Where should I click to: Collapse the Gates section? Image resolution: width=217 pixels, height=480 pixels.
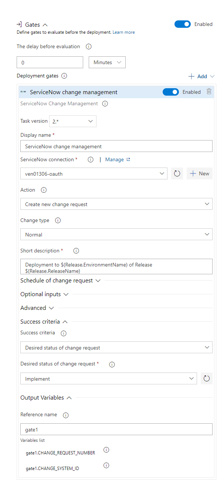[45, 25]
